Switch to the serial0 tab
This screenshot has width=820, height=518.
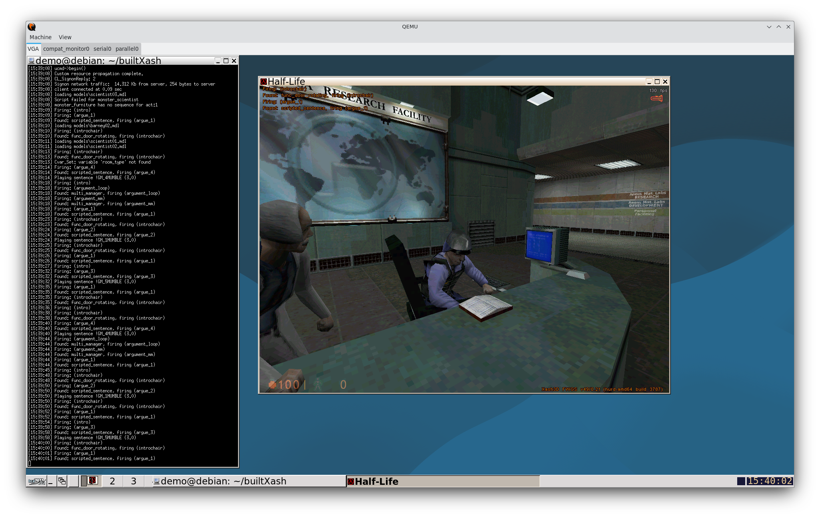(x=102, y=49)
